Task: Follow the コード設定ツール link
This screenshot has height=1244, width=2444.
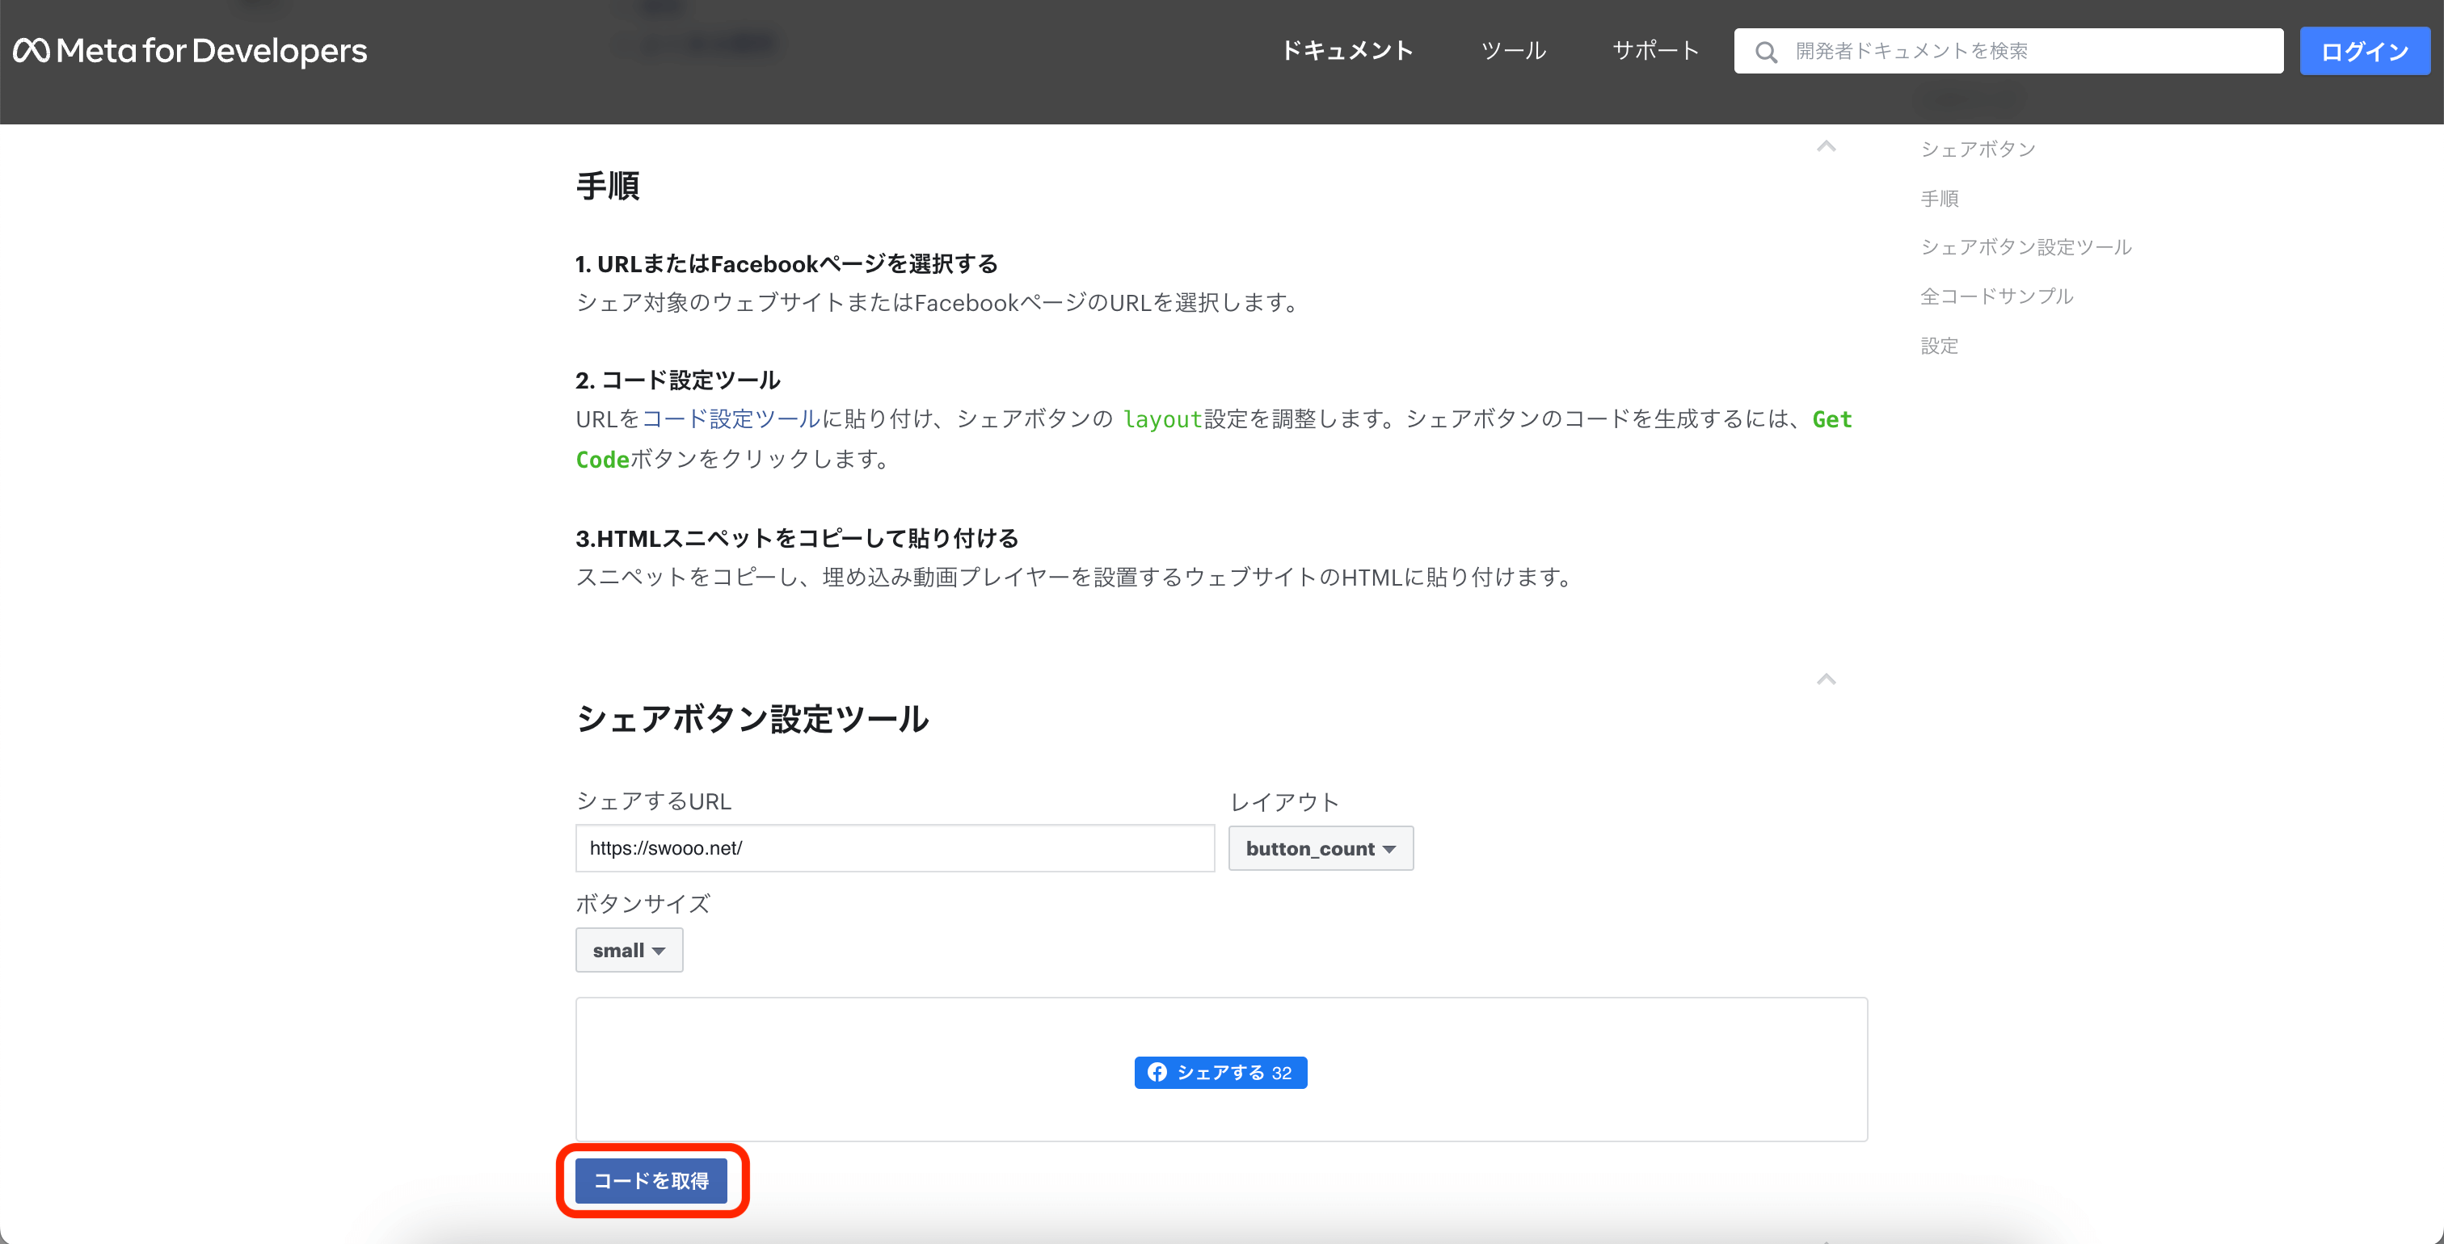Action: click(x=731, y=419)
